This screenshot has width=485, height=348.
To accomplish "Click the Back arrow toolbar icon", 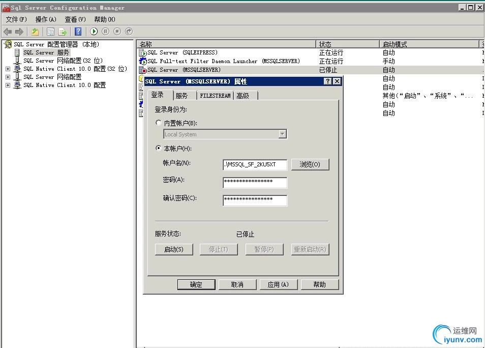I will [x=8, y=32].
